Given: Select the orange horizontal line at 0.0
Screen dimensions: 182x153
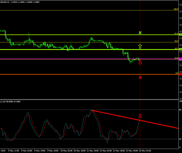Looking at the screenshot, I should pos(85,75).
